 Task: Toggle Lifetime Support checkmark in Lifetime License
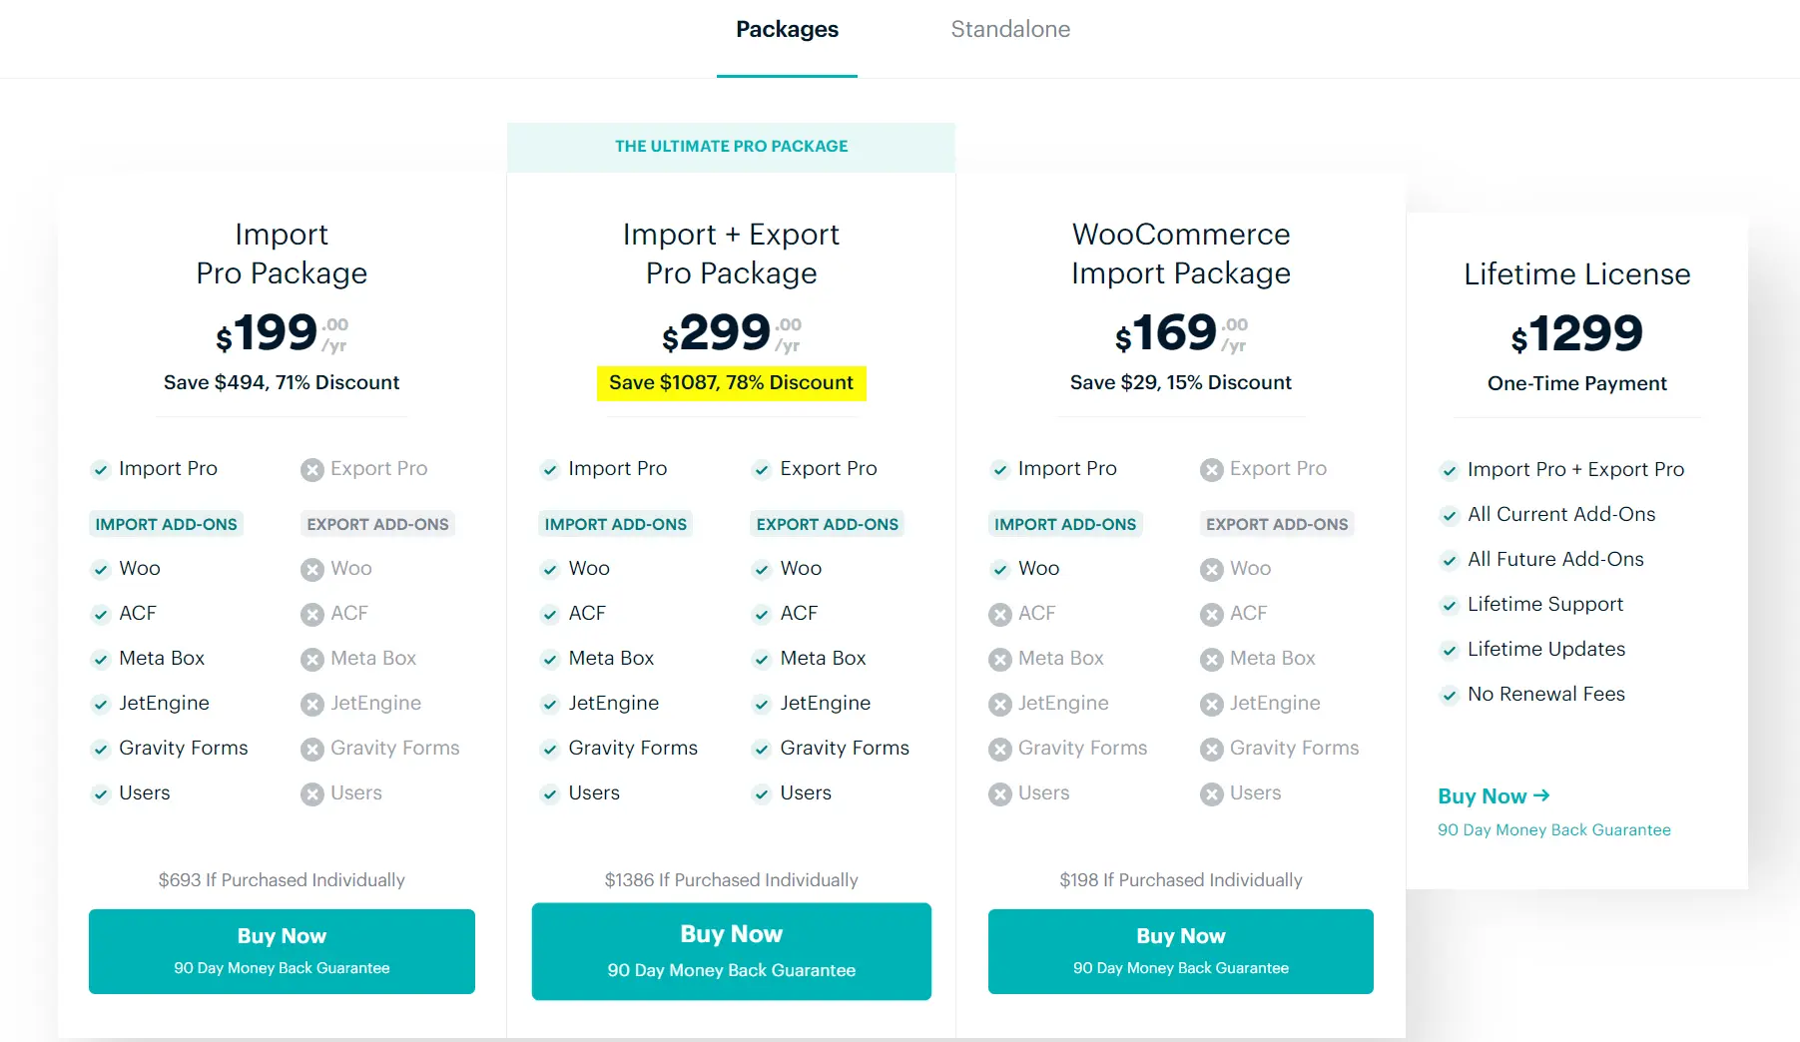coord(1450,605)
